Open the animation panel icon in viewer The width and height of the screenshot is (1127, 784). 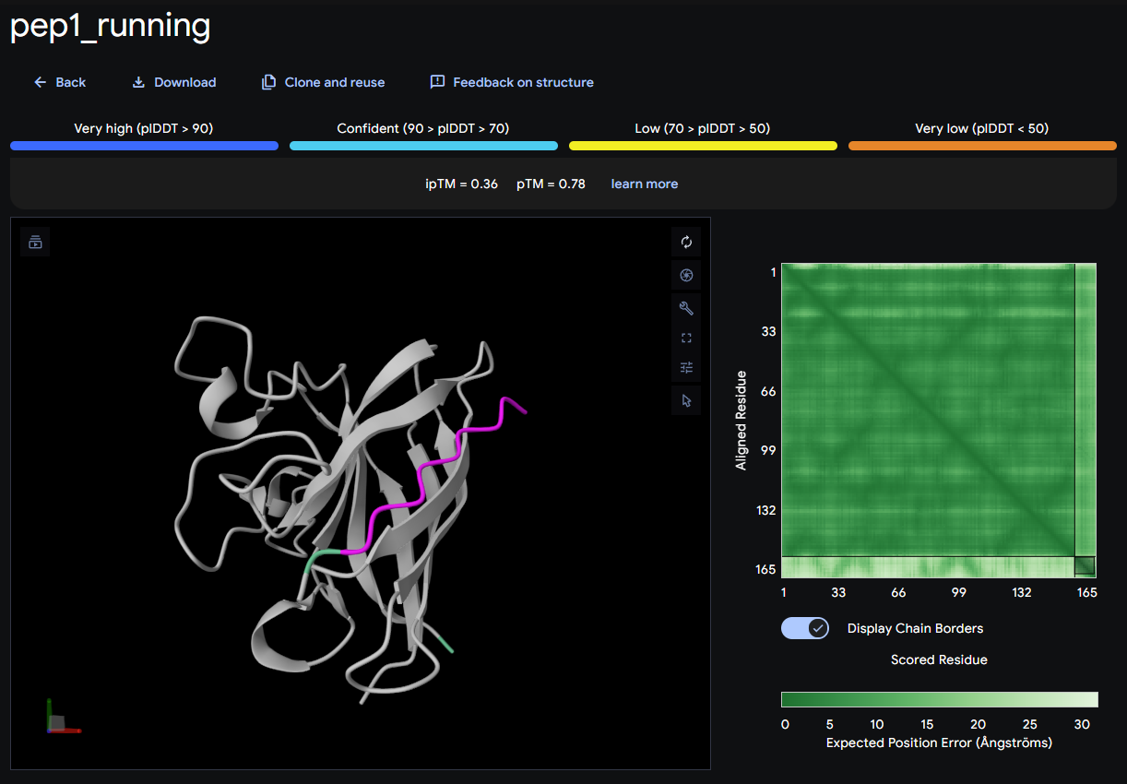pos(35,242)
